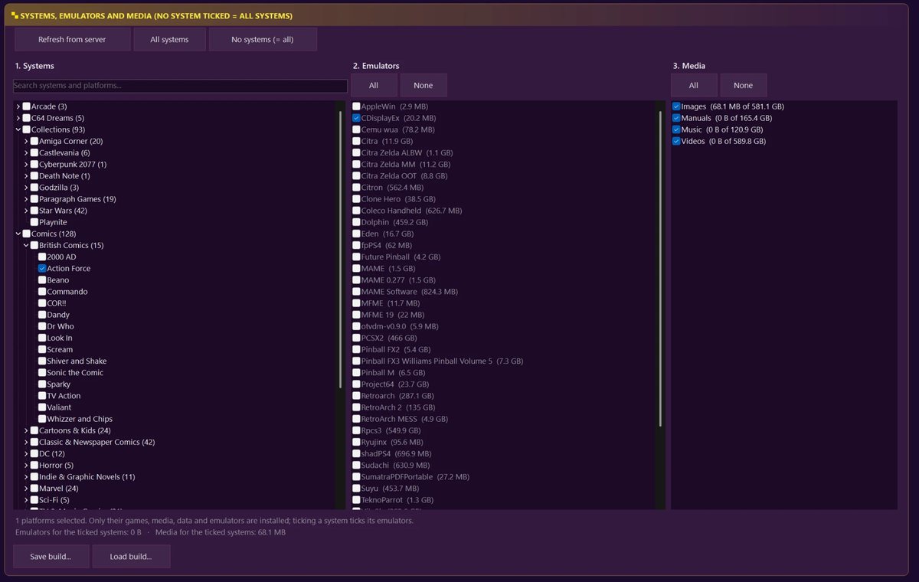
Task: Untick the CDisplayEx emulator checkbox
Action: point(356,118)
